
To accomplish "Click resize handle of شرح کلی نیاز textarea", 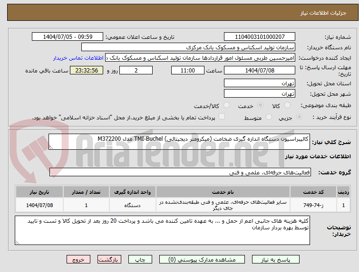I will point(51,147).
